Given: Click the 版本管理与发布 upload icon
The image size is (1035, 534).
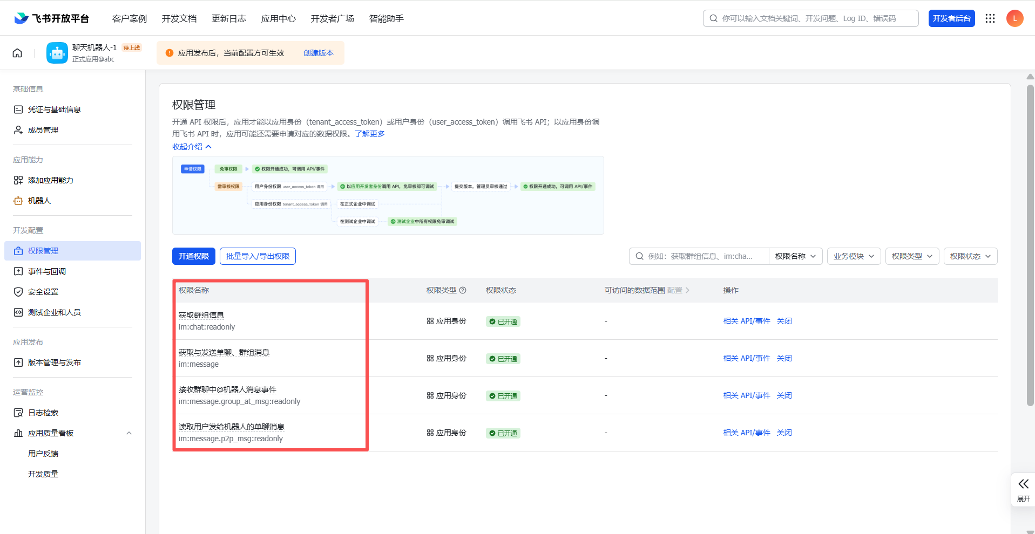Looking at the screenshot, I should click(x=18, y=362).
